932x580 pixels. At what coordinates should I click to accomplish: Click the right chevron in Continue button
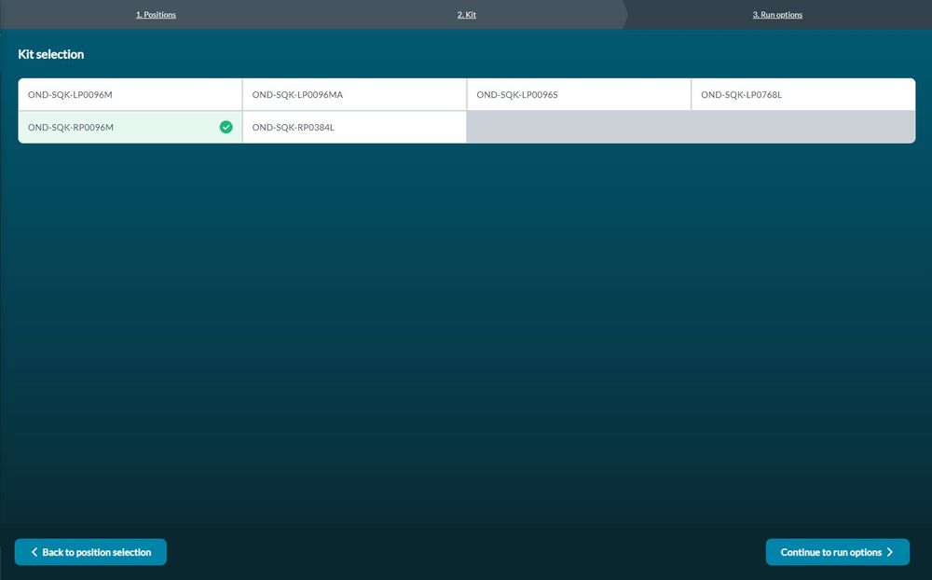click(x=890, y=552)
